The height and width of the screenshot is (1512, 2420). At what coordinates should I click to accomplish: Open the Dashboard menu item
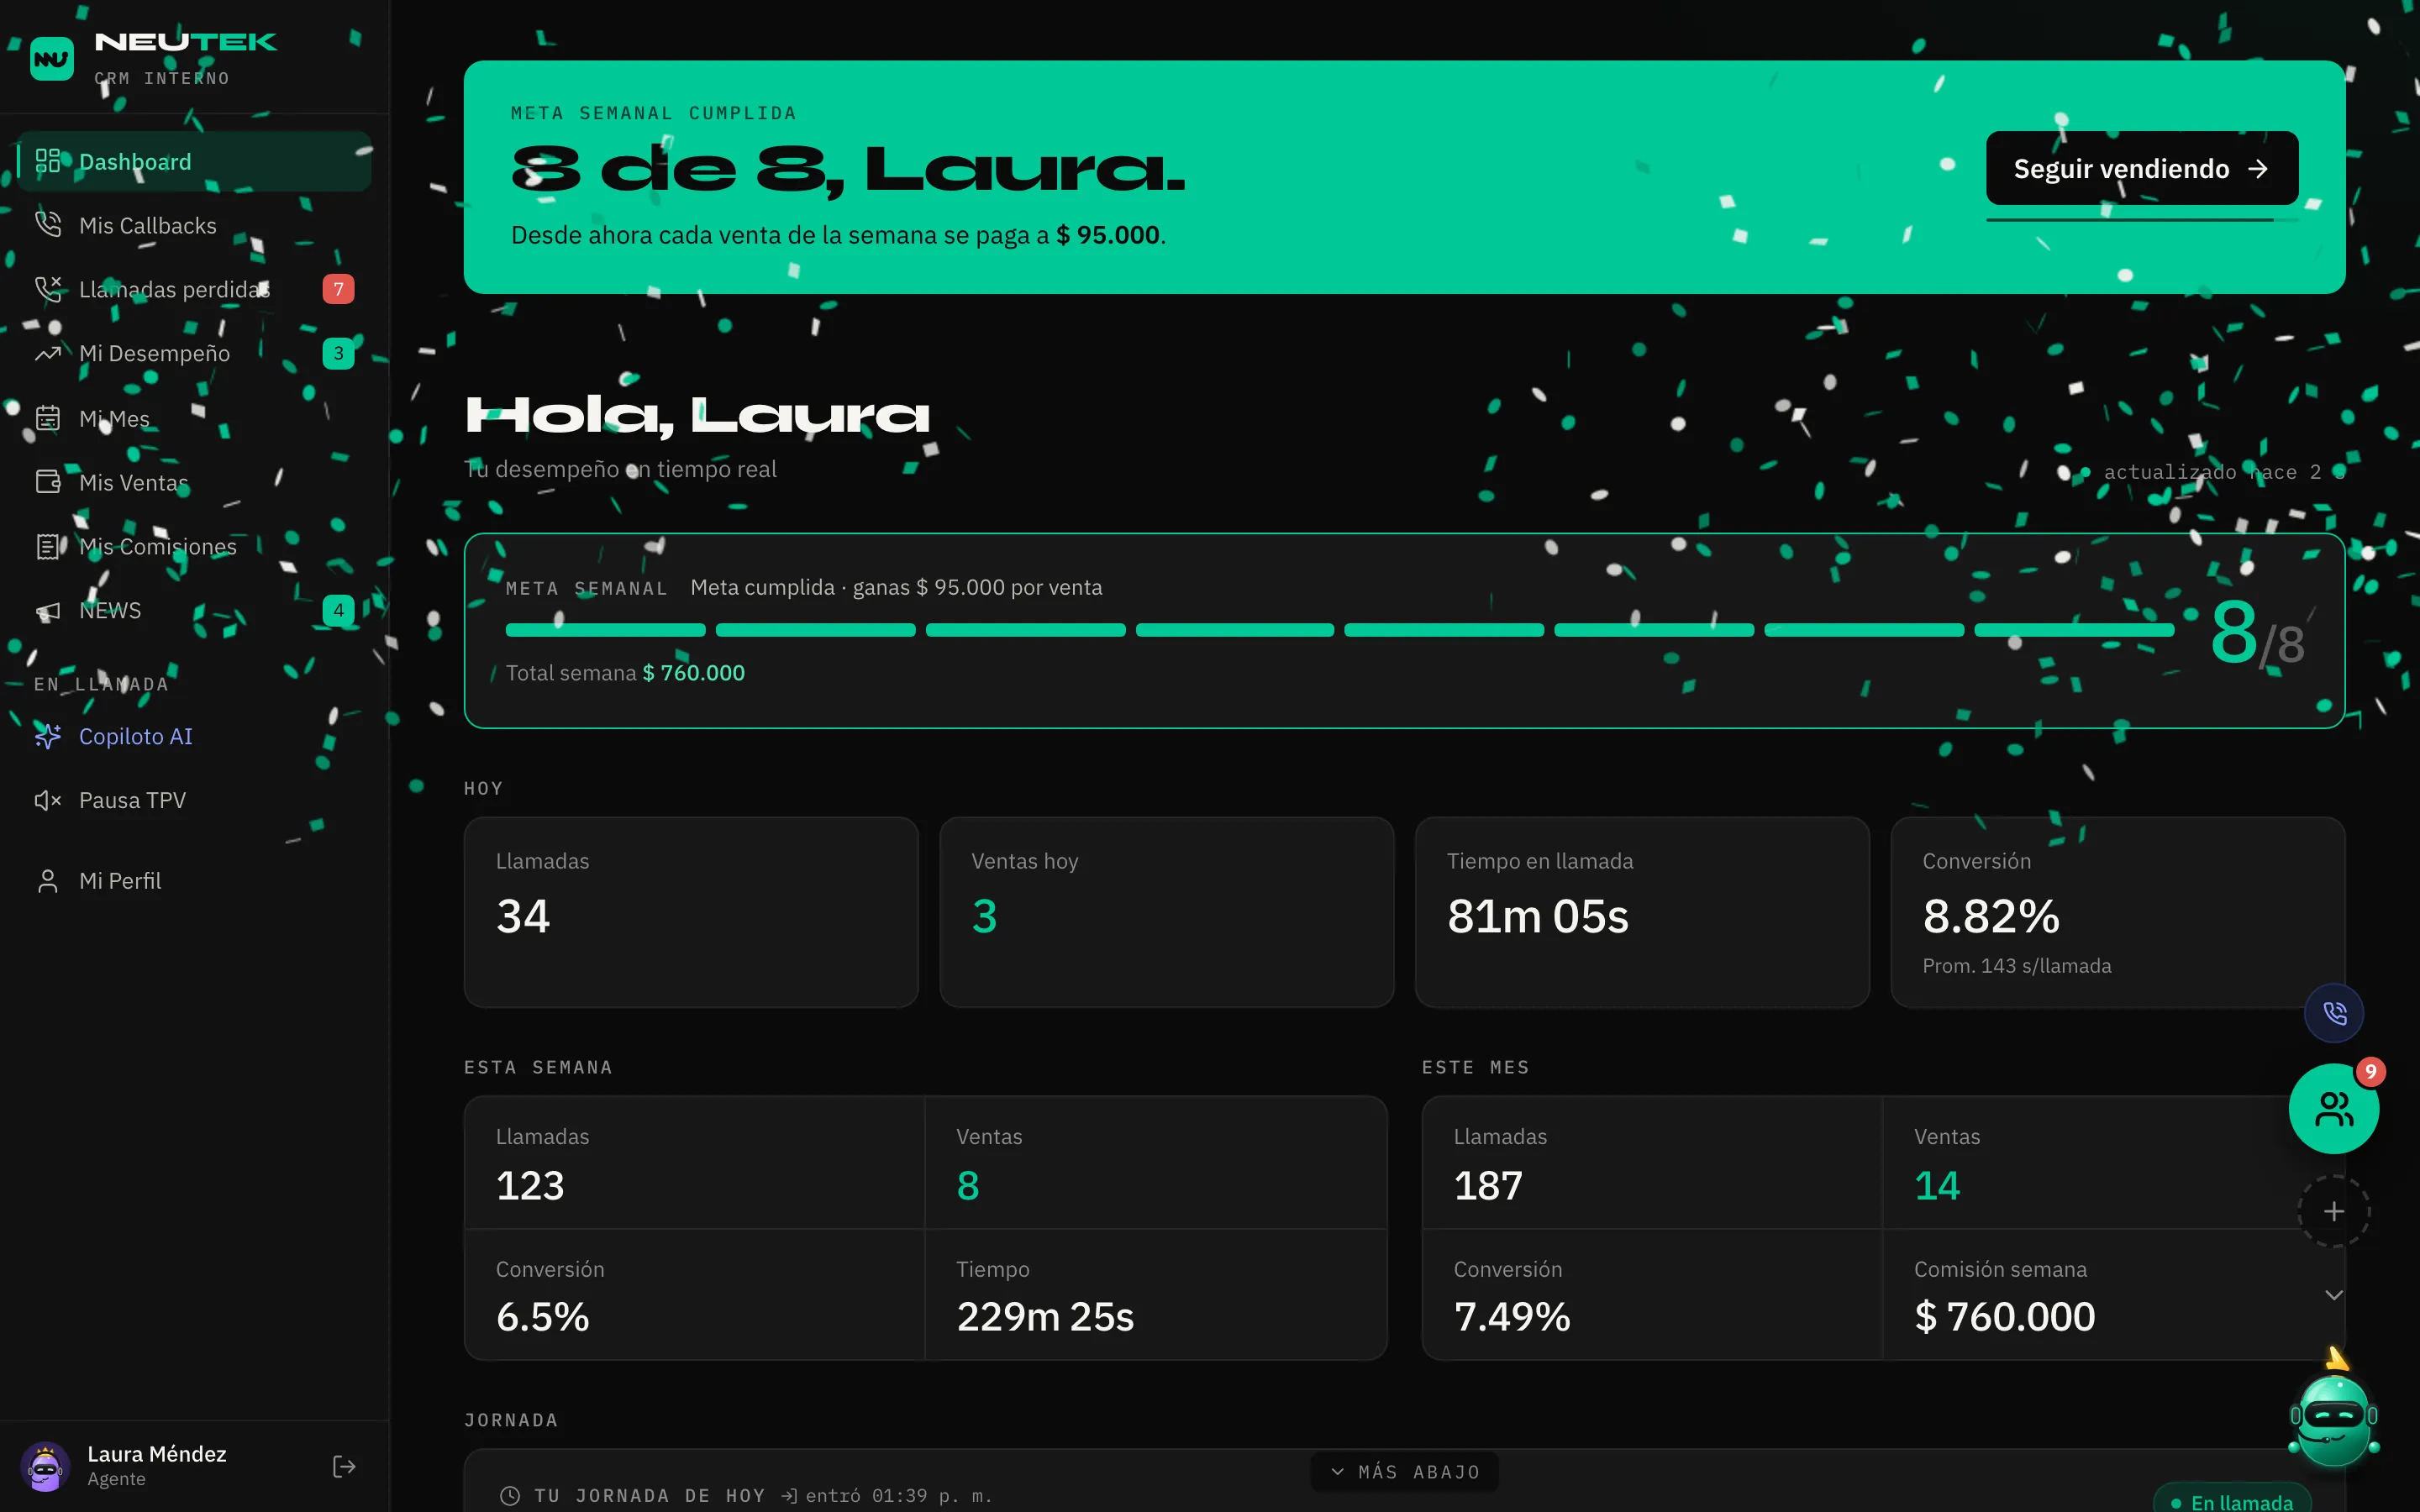tap(194, 161)
